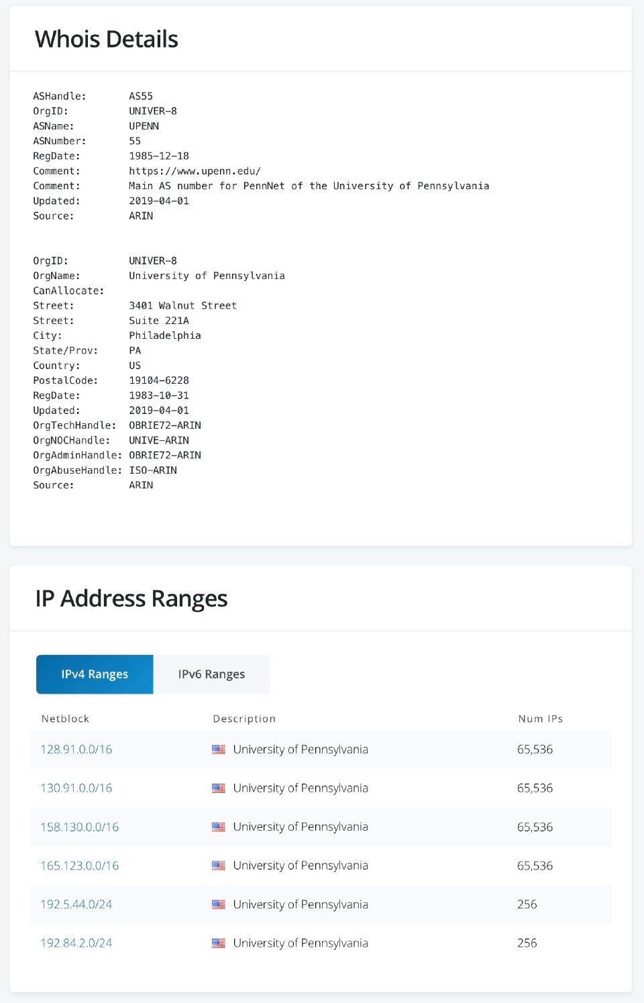This screenshot has height=1003, width=644.
Task: Click the Num IPs column header
Action: tap(540, 719)
